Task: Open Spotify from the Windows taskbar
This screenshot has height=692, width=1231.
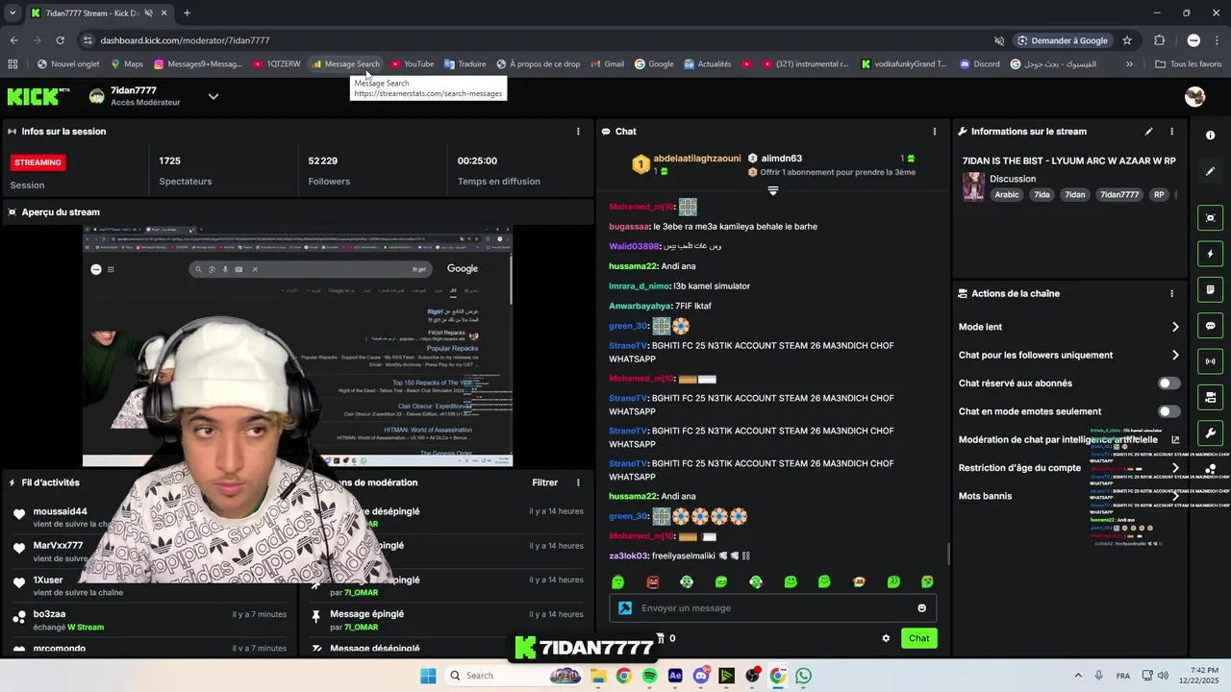Action: (x=649, y=676)
